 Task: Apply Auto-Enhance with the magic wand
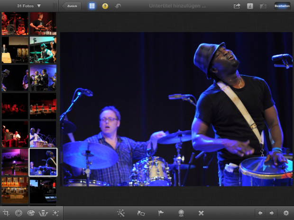pos(121,213)
